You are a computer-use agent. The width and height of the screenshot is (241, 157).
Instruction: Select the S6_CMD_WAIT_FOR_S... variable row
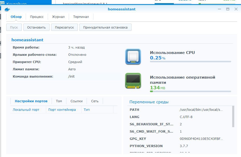(180, 132)
